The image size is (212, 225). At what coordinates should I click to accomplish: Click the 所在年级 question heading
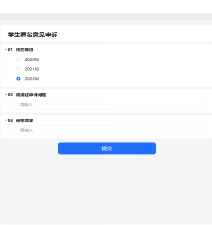(25, 50)
